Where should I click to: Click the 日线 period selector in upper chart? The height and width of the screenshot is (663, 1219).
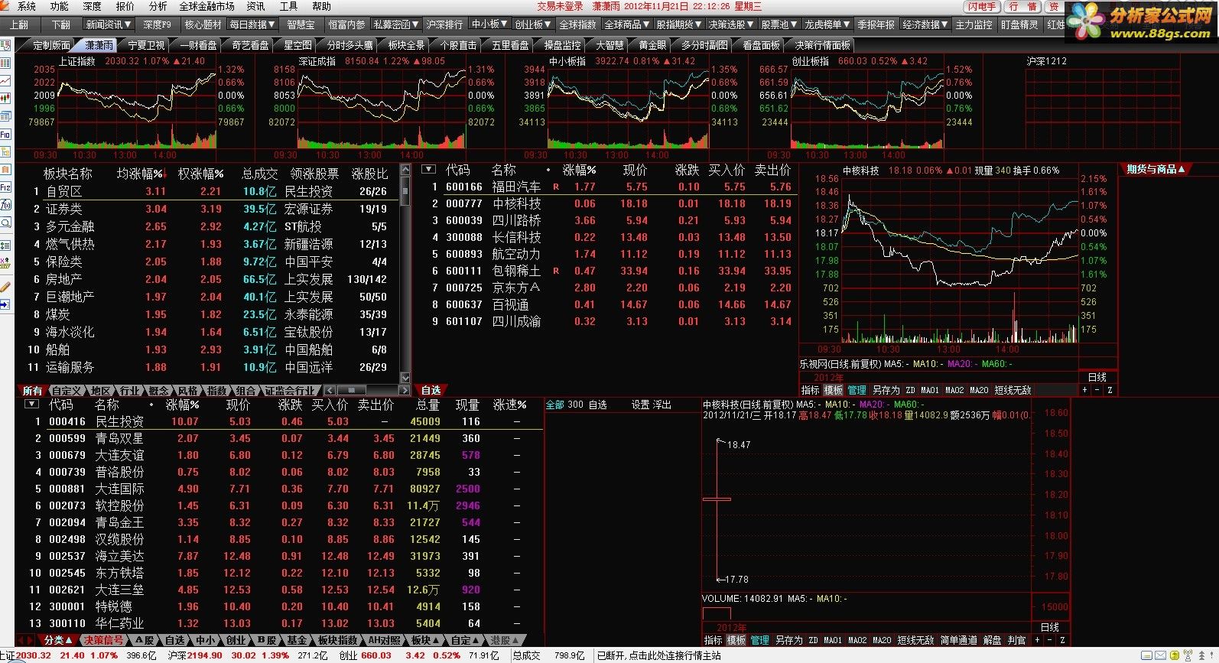click(1097, 377)
